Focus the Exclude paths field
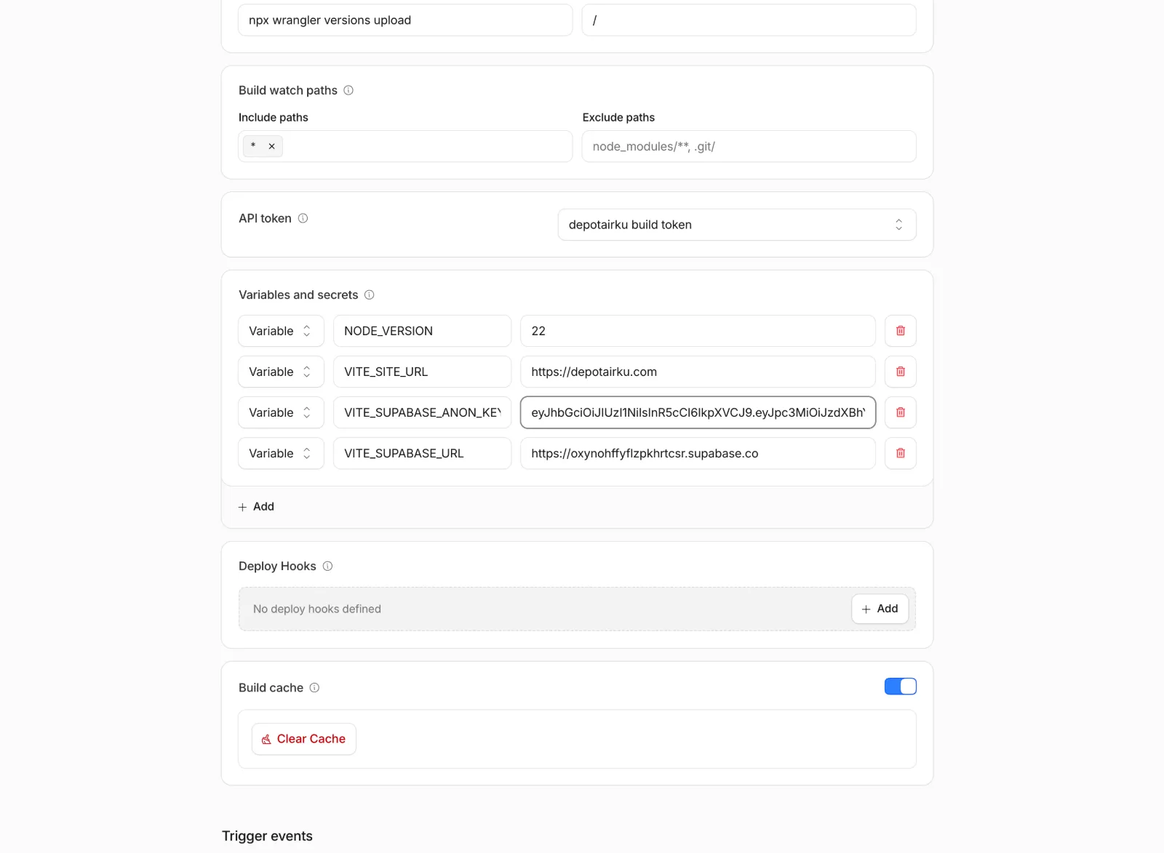Viewport: 1164px width, 853px height. 749,146
